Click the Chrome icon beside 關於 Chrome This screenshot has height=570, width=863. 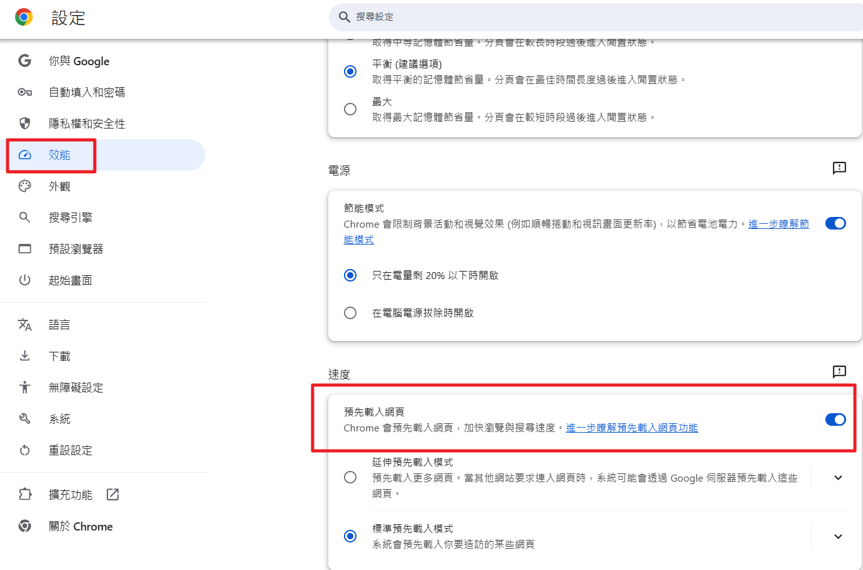tap(24, 526)
